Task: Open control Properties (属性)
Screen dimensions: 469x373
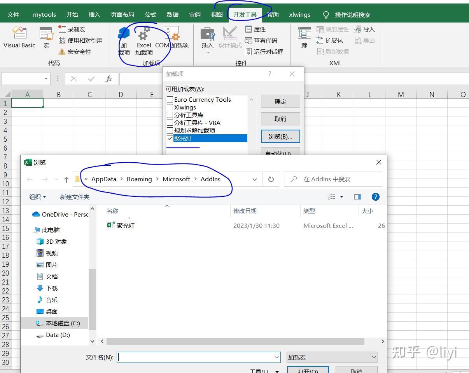Action: [255, 29]
